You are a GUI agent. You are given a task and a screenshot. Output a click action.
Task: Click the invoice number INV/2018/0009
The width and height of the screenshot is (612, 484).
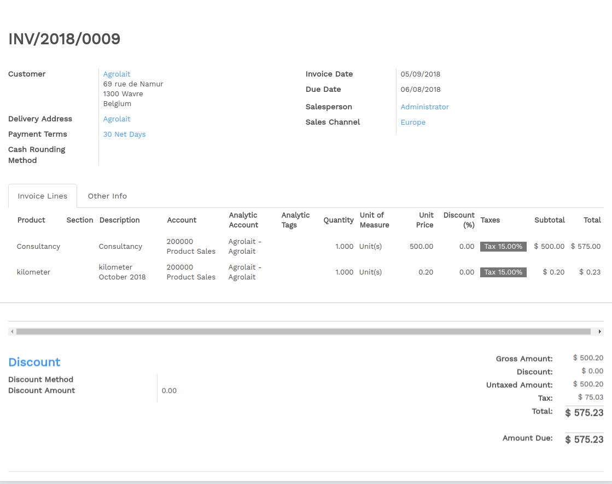tap(65, 39)
